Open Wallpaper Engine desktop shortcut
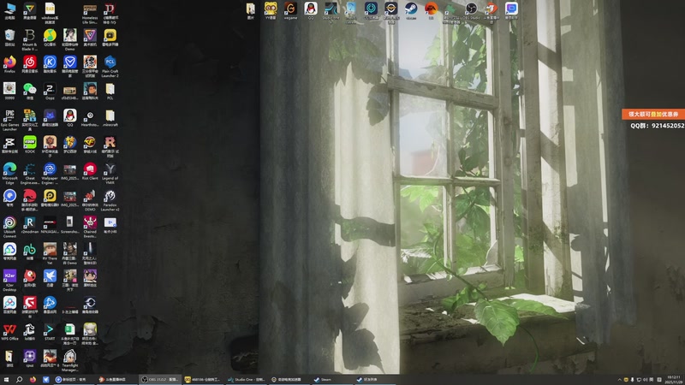 click(50, 174)
